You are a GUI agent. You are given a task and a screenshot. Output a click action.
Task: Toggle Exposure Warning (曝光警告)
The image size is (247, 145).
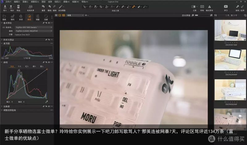coord(209,6)
